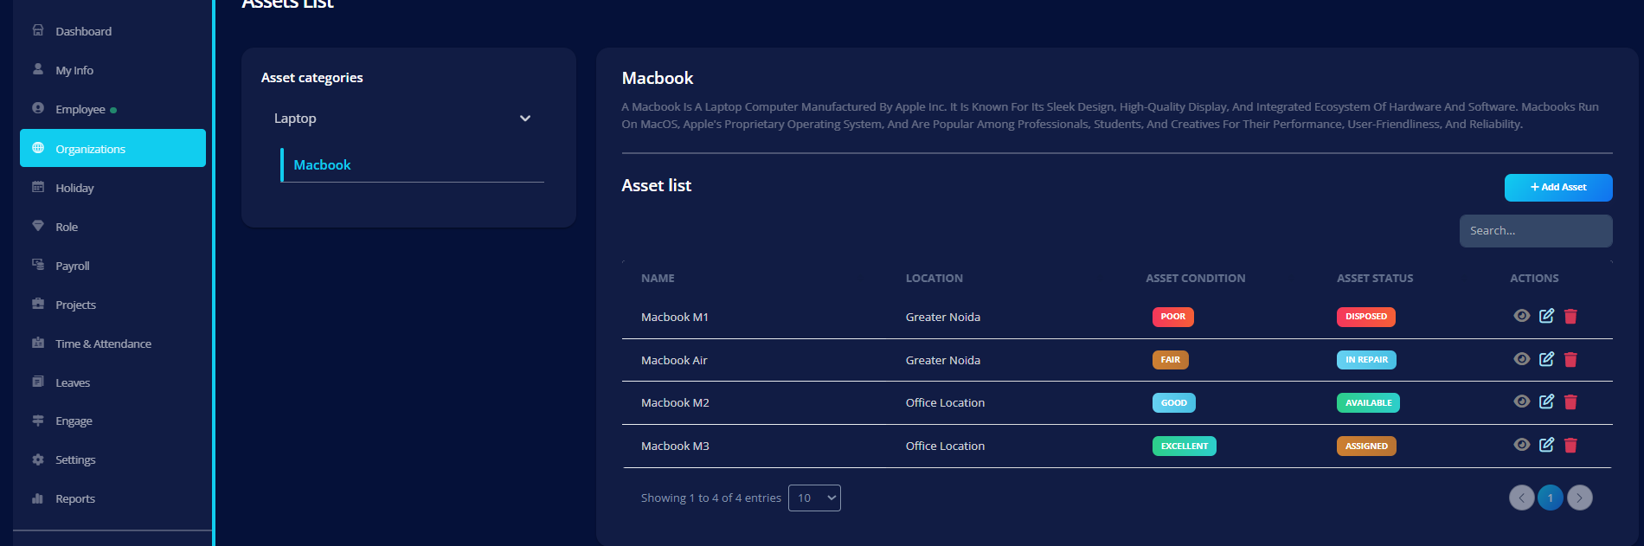The image size is (1644, 546).
Task: Click the POOR condition badge
Action: (1173, 317)
